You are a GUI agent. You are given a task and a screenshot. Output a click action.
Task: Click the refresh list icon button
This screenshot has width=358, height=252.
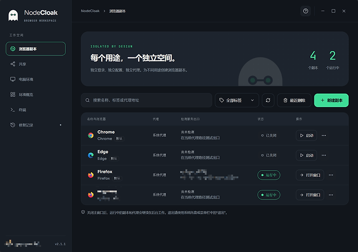click(x=268, y=100)
